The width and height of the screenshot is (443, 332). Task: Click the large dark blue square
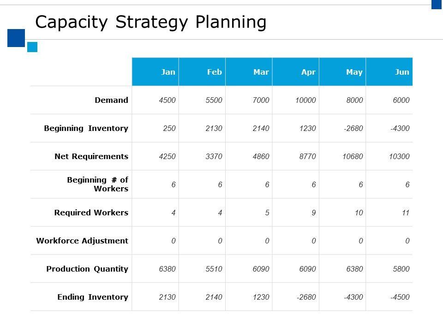point(16,38)
